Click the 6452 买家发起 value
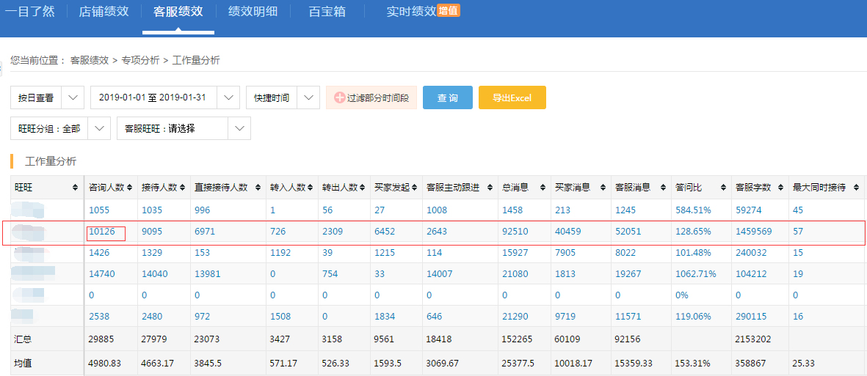This screenshot has height=376, width=867. click(x=384, y=232)
